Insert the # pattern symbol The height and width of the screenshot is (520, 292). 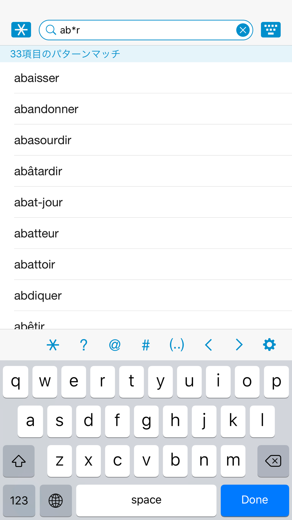(146, 345)
